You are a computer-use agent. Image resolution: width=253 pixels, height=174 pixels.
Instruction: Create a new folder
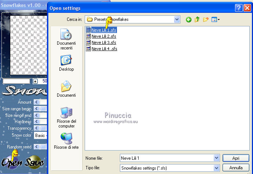(x=206, y=20)
